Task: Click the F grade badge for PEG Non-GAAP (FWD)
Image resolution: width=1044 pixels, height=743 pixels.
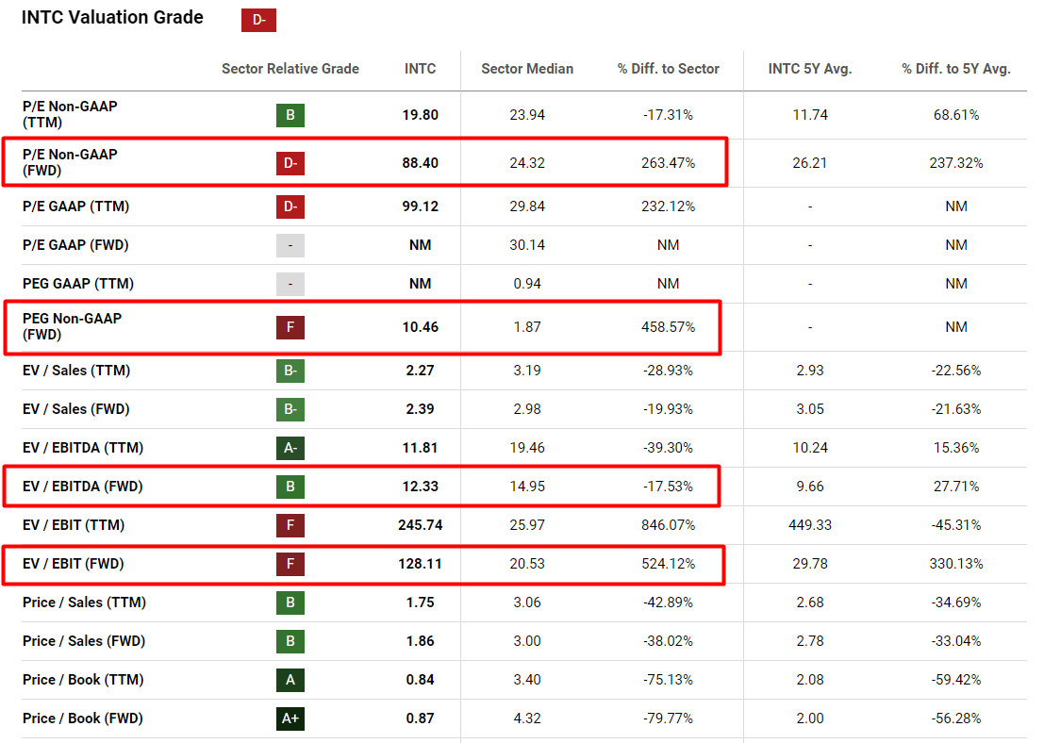Action: coord(290,327)
